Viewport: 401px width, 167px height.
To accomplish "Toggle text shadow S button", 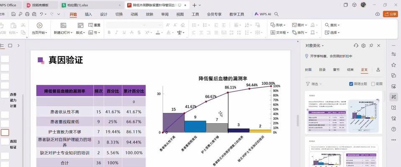I will coord(139,33).
